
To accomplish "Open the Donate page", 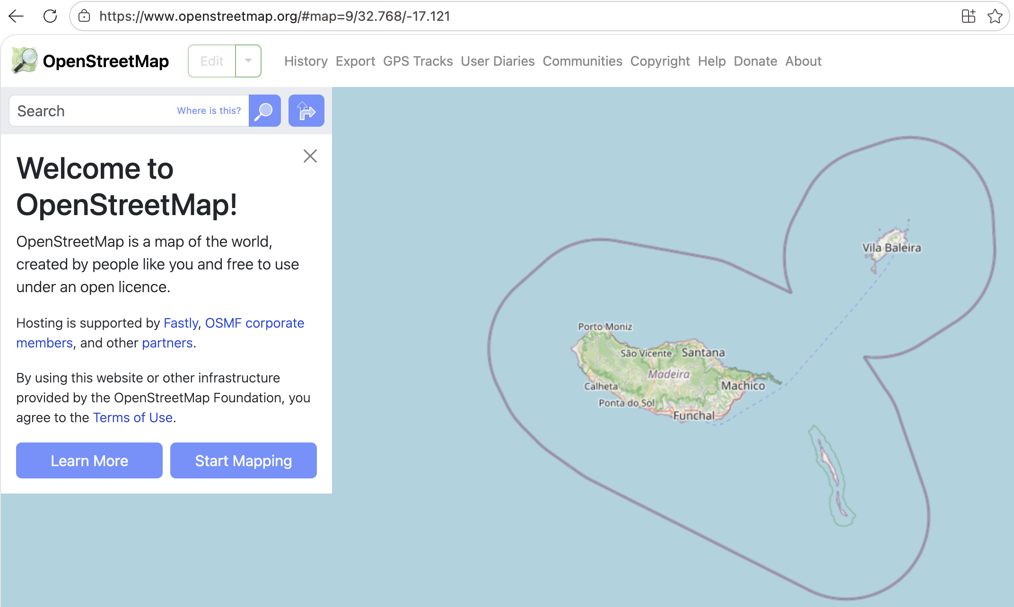I will [755, 61].
